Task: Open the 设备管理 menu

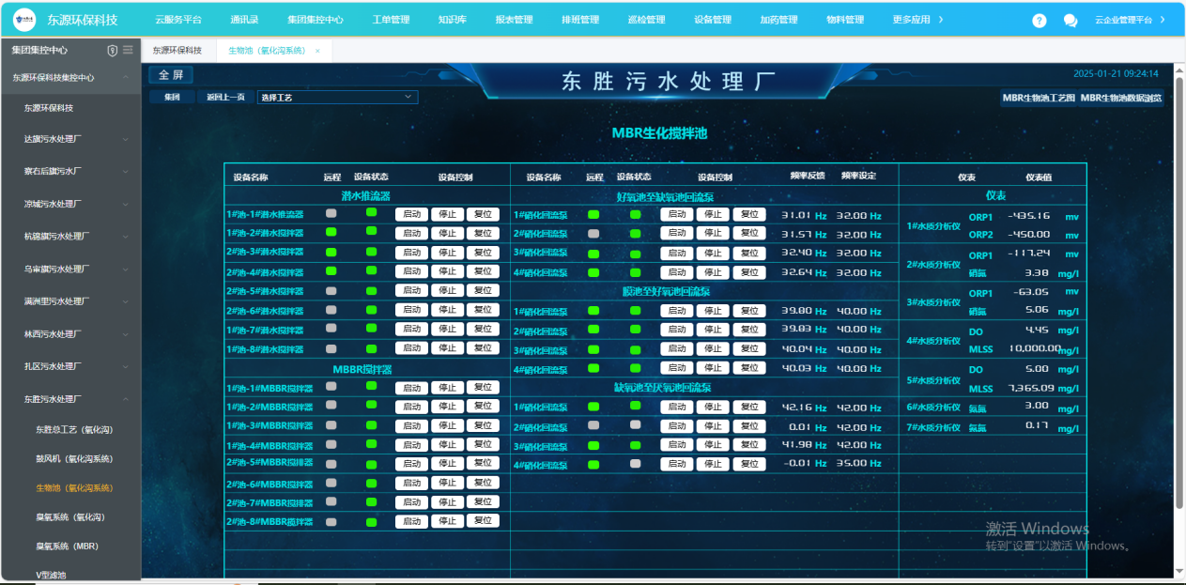Action: pos(712,20)
